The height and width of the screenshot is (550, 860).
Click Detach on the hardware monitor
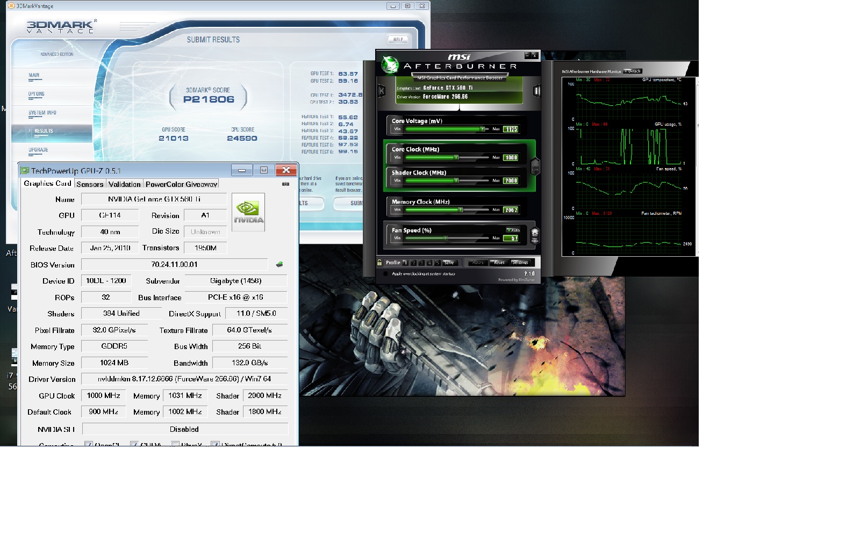633,71
